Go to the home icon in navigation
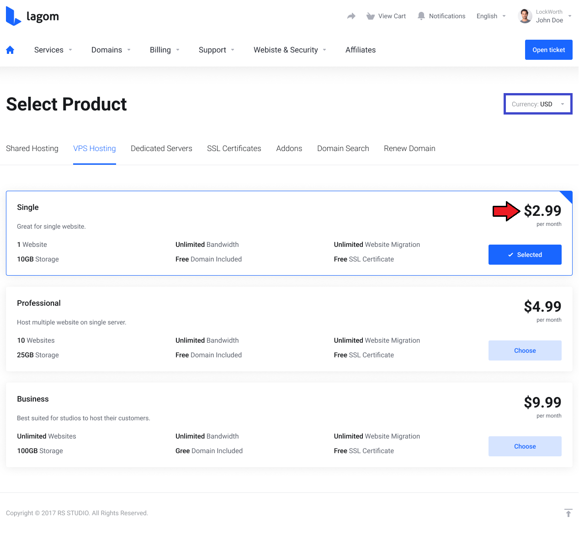 [x=10, y=50]
